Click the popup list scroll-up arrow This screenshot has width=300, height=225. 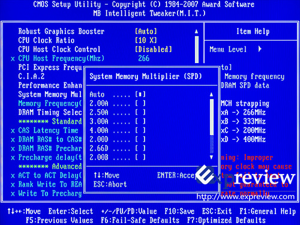(211, 94)
